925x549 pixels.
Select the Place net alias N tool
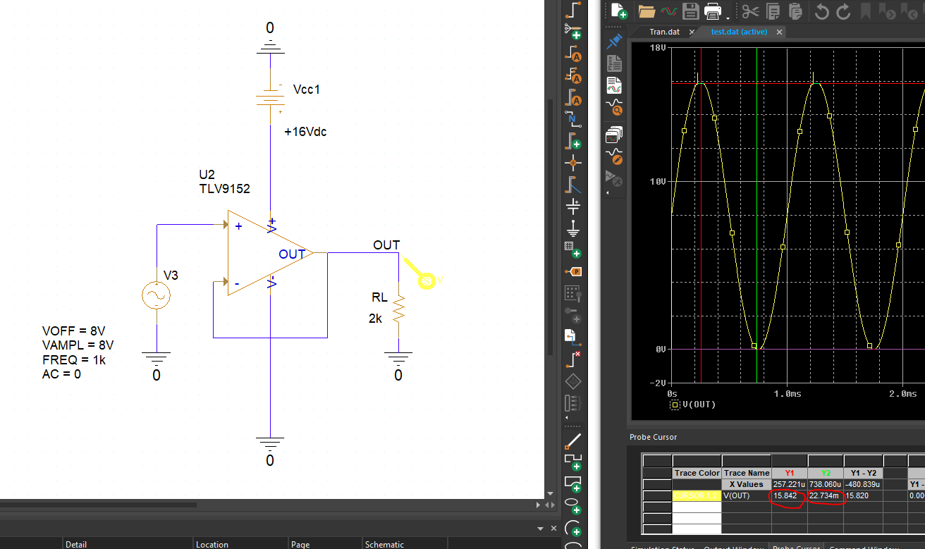tap(573, 118)
